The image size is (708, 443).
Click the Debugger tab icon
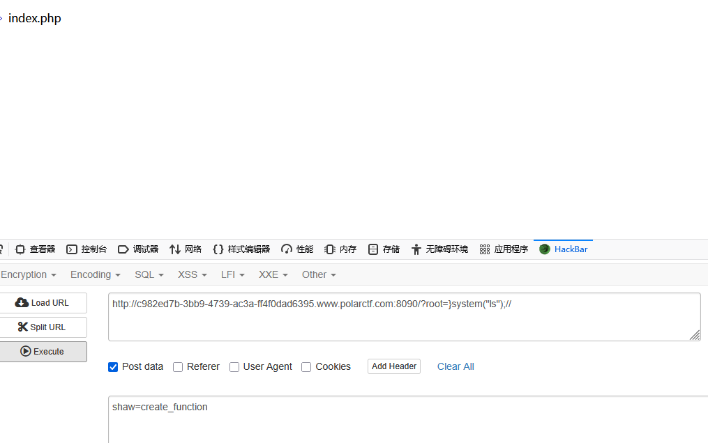pos(123,249)
